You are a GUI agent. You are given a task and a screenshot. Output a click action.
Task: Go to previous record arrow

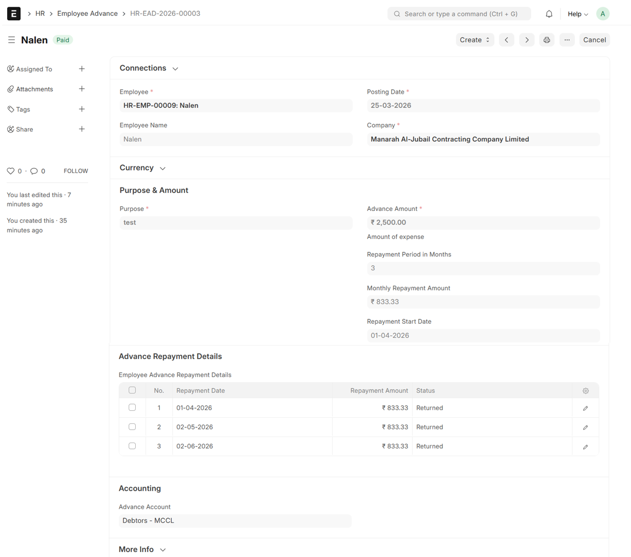pyautogui.click(x=506, y=40)
